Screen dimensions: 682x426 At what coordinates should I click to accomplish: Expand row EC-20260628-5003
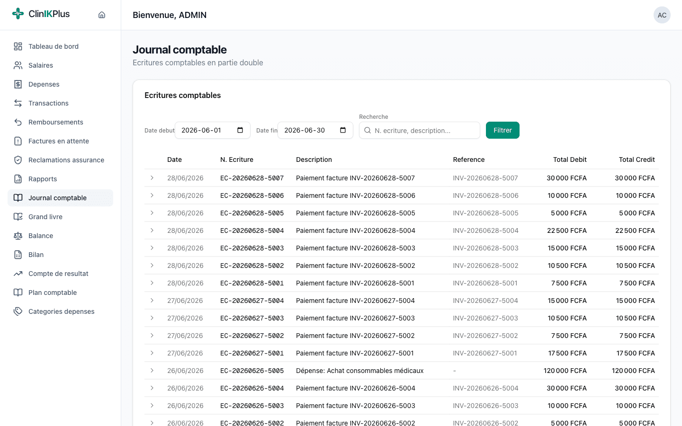point(152,248)
